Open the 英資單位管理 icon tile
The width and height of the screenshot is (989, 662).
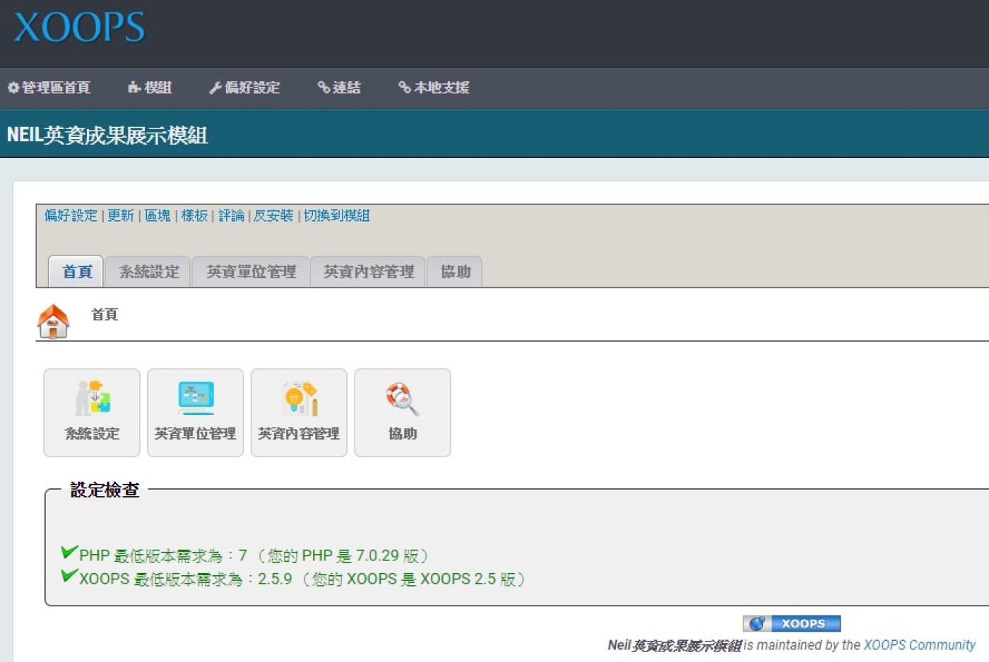coord(195,412)
